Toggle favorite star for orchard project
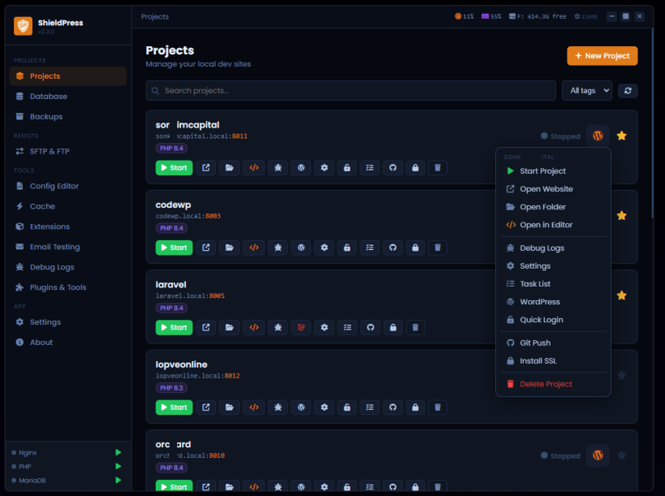Screen dimensions: 665x496 pyautogui.click(x=622, y=455)
